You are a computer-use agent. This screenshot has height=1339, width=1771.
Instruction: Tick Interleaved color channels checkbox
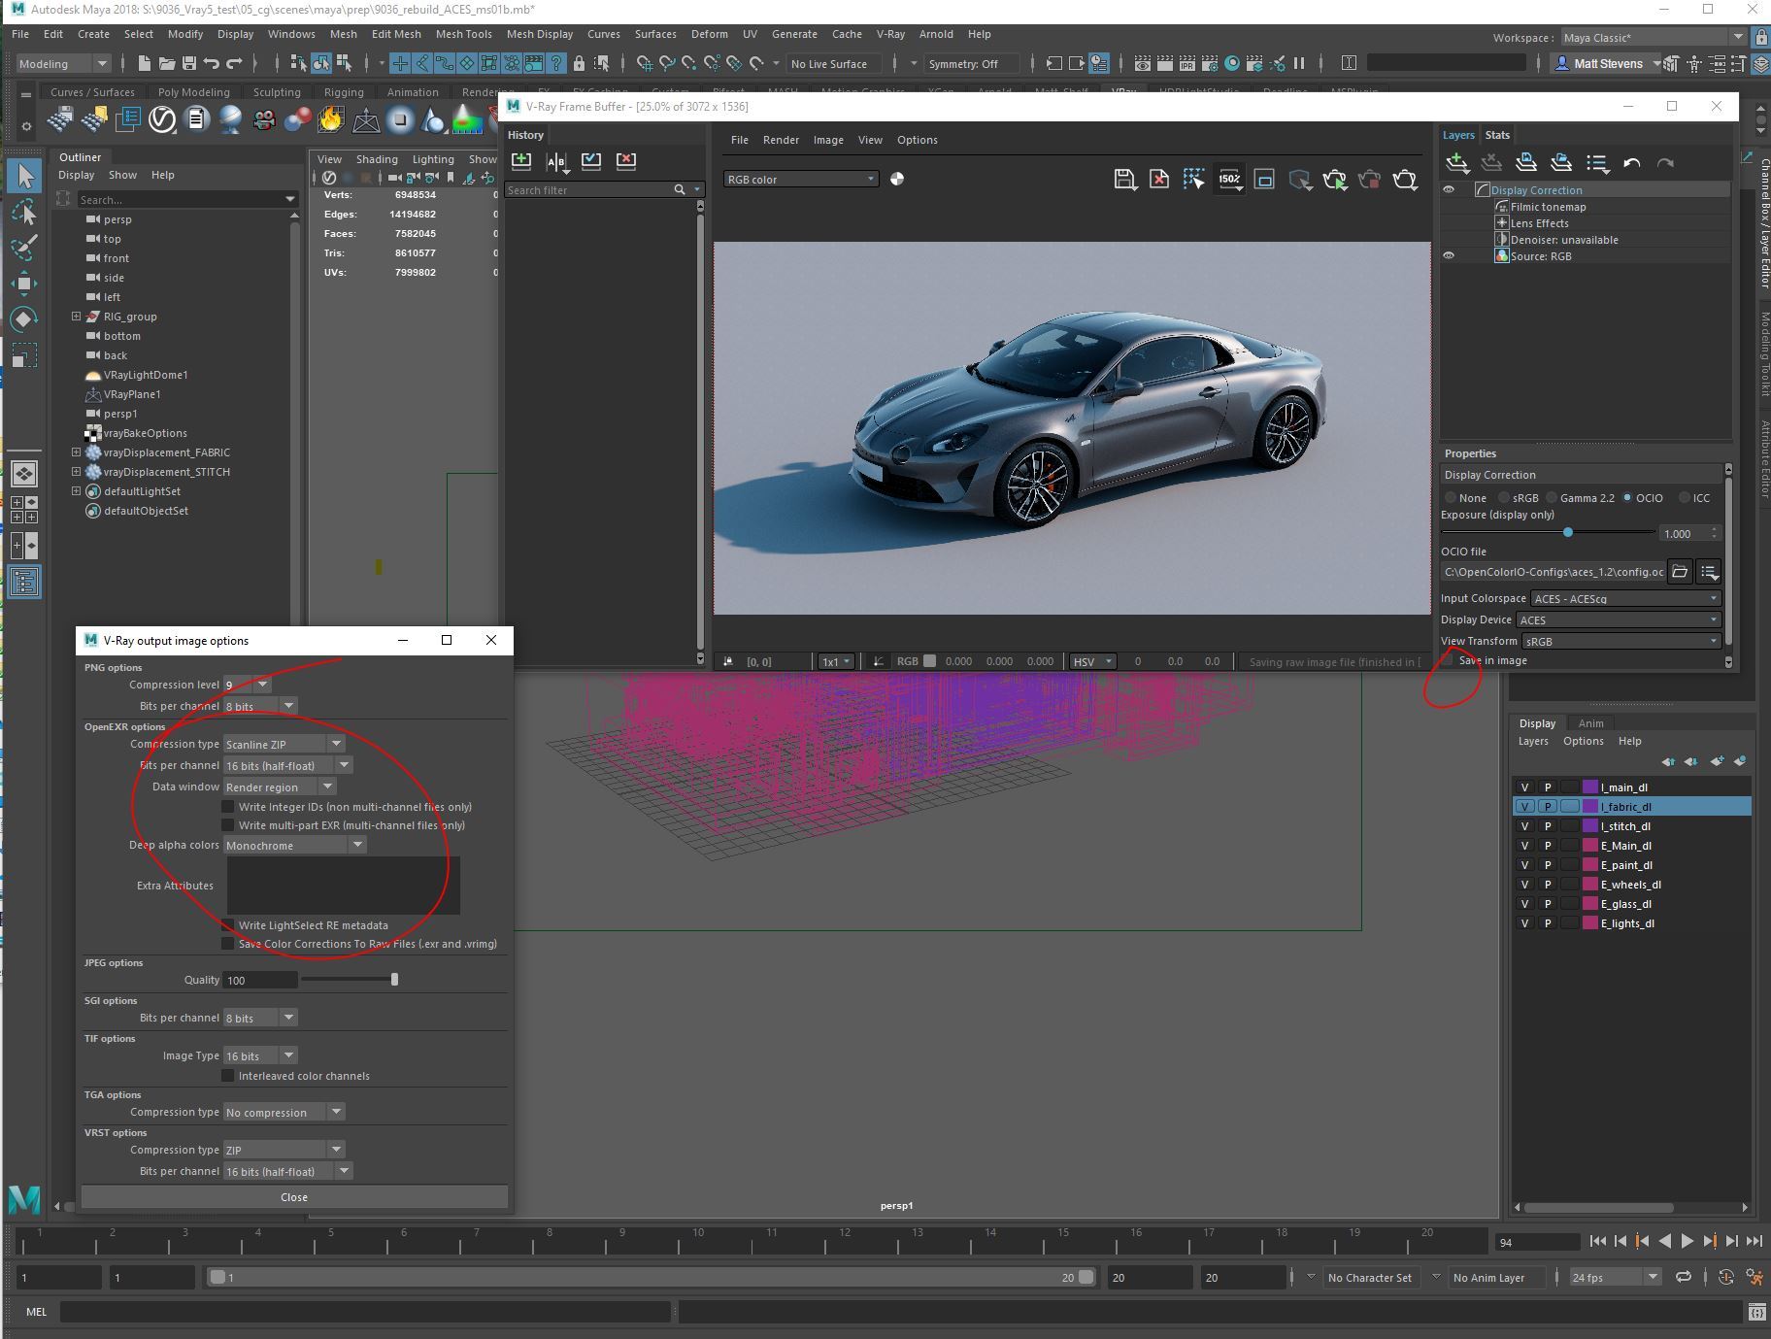pyautogui.click(x=228, y=1076)
